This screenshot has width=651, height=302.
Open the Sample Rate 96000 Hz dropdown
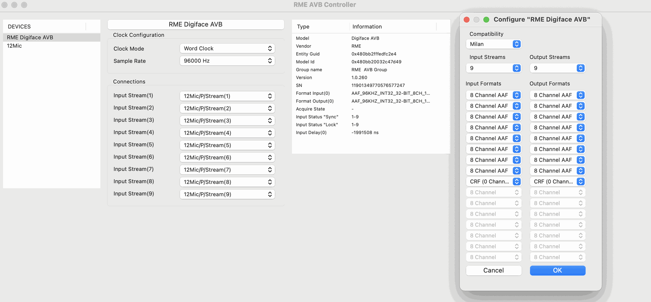pos(227,61)
